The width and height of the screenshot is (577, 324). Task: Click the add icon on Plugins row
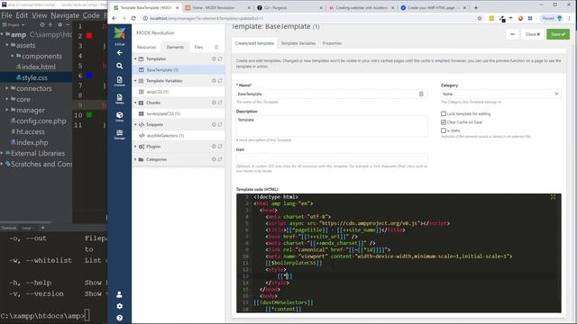coord(214,147)
